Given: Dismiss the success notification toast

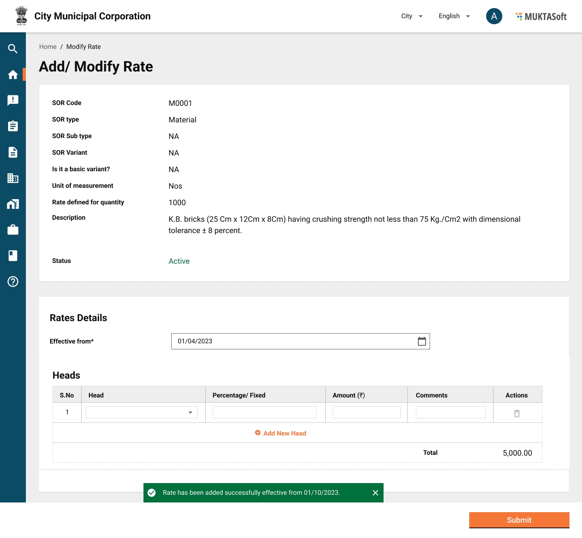Looking at the screenshot, I should pyautogui.click(x=375, y=493).
